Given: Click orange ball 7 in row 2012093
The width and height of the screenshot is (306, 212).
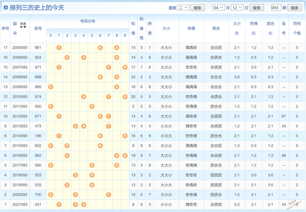Looking at the screenshot, I should pos(109,116).
